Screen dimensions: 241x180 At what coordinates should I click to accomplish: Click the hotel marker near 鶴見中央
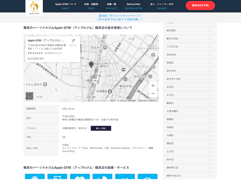click(x=125, y=79)
